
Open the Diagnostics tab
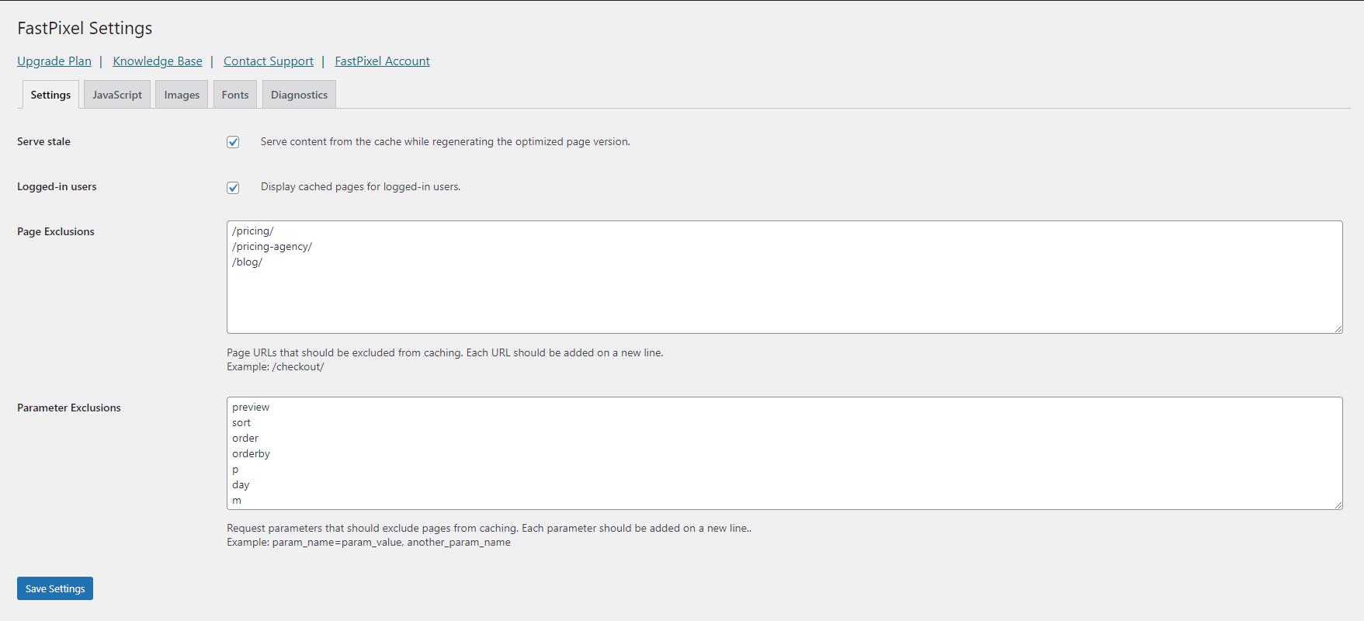click(299, 95)
